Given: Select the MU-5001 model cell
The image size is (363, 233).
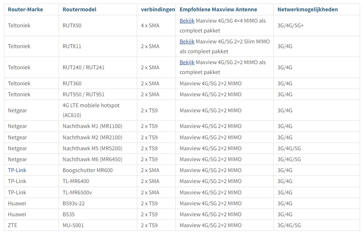Looking at the screenshot, I should pyautogui.click(x=73, y=225).
